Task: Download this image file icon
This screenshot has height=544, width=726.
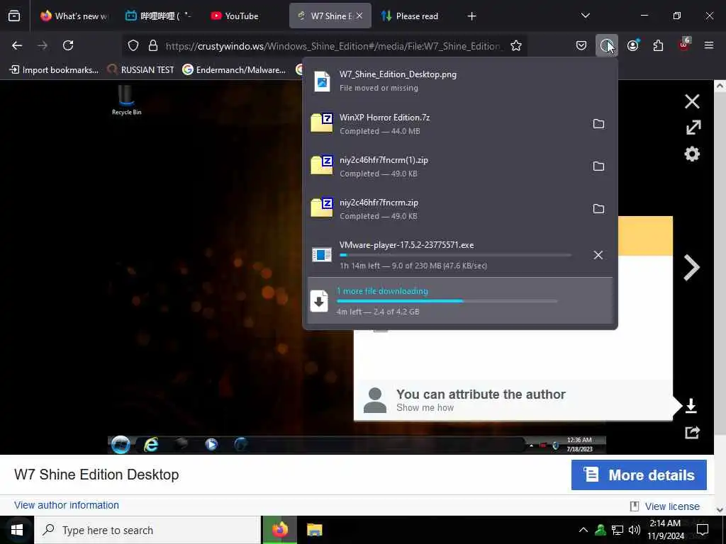Action: click(x=691, y=406)
